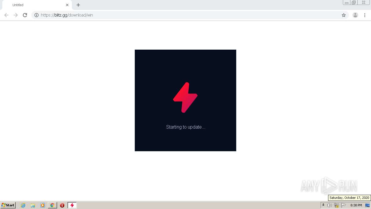
Task: Close the Chrome window
Action: (x=363, y=3)
